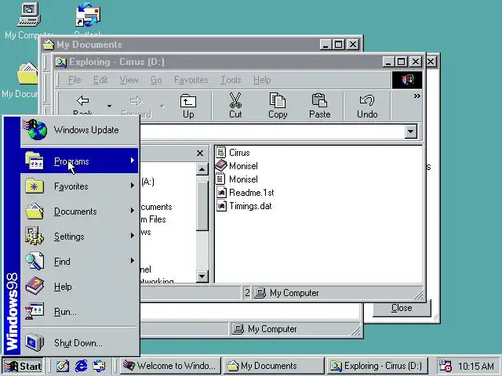
Task: Open the Documents submenu in Start menu
Action: coord(79,211)
